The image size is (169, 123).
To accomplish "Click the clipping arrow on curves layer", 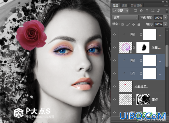I will [x=124, y=74].
